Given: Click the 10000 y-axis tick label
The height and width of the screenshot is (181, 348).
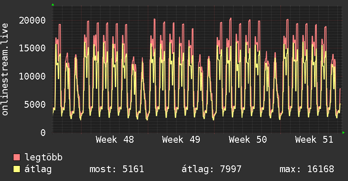Looking at the screenshot, I should tap(32, 76).
